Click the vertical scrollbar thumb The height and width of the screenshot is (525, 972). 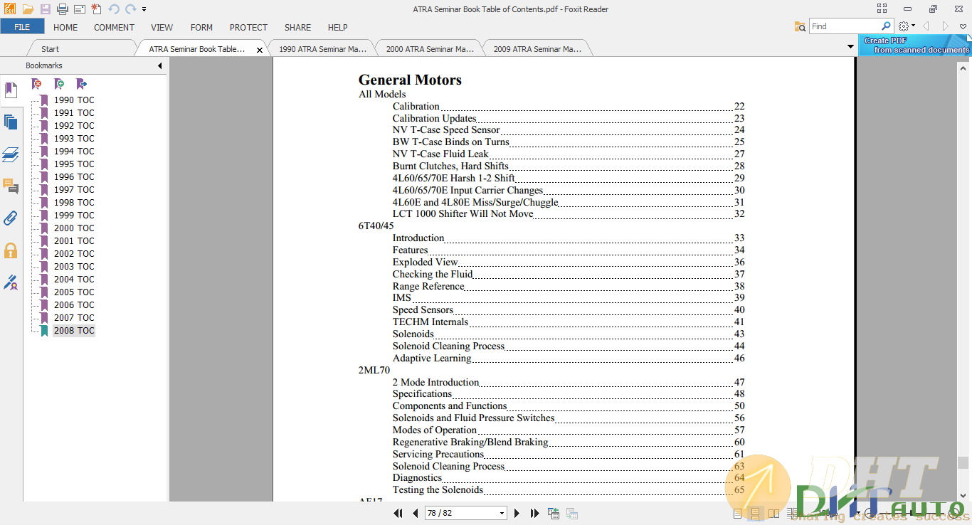coord(963,462)
